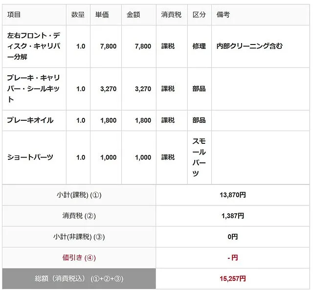Viewport: 313px width, 292px height.
Task: Click the 金額 column header
Action: pos(133,15)
